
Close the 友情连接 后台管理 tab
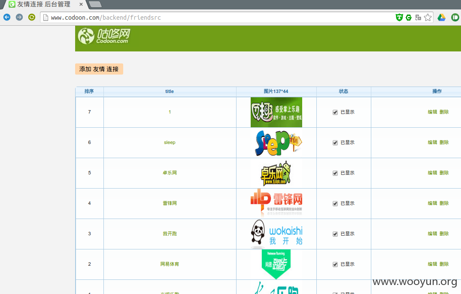pos(81,4)
